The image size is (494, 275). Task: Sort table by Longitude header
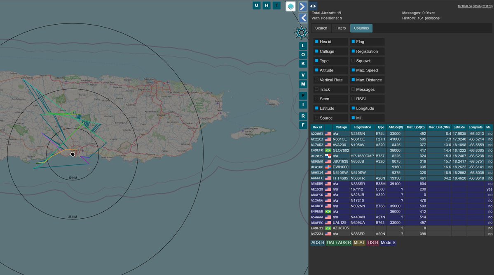tap(475, 127)
